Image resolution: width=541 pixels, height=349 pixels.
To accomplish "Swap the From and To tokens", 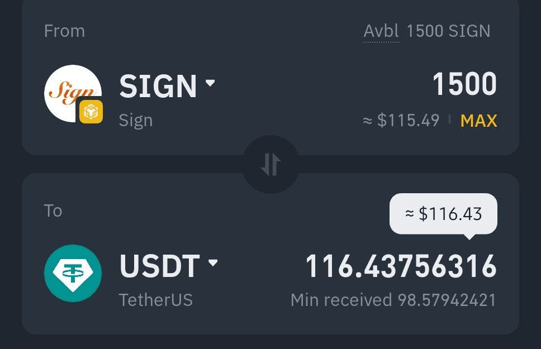I will [x=271, y=164].
